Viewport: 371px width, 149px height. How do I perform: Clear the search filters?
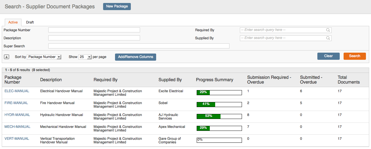coord(328,56)
